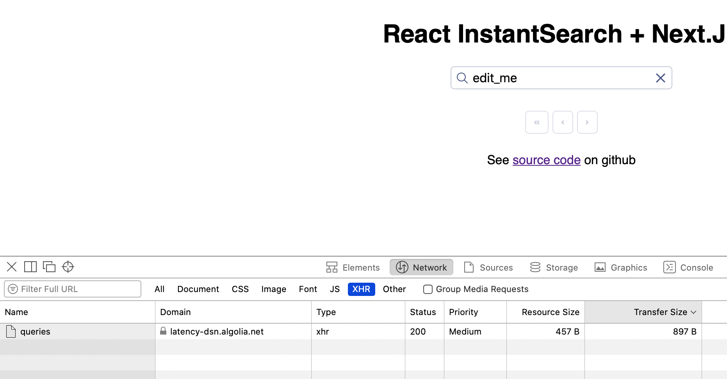The image size is (727, 379).
Task: Filter by CSS resources
Action: (240, 289)
